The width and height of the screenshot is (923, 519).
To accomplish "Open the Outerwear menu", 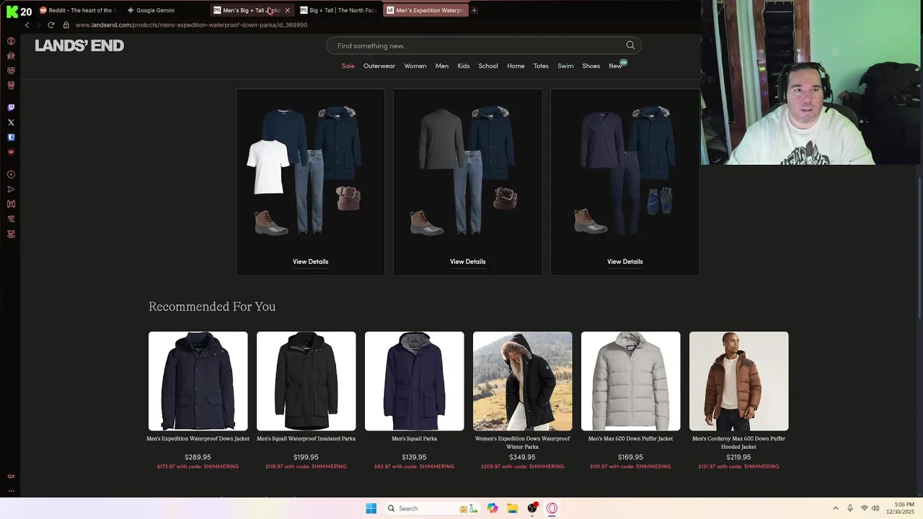I will coord(379,66).
